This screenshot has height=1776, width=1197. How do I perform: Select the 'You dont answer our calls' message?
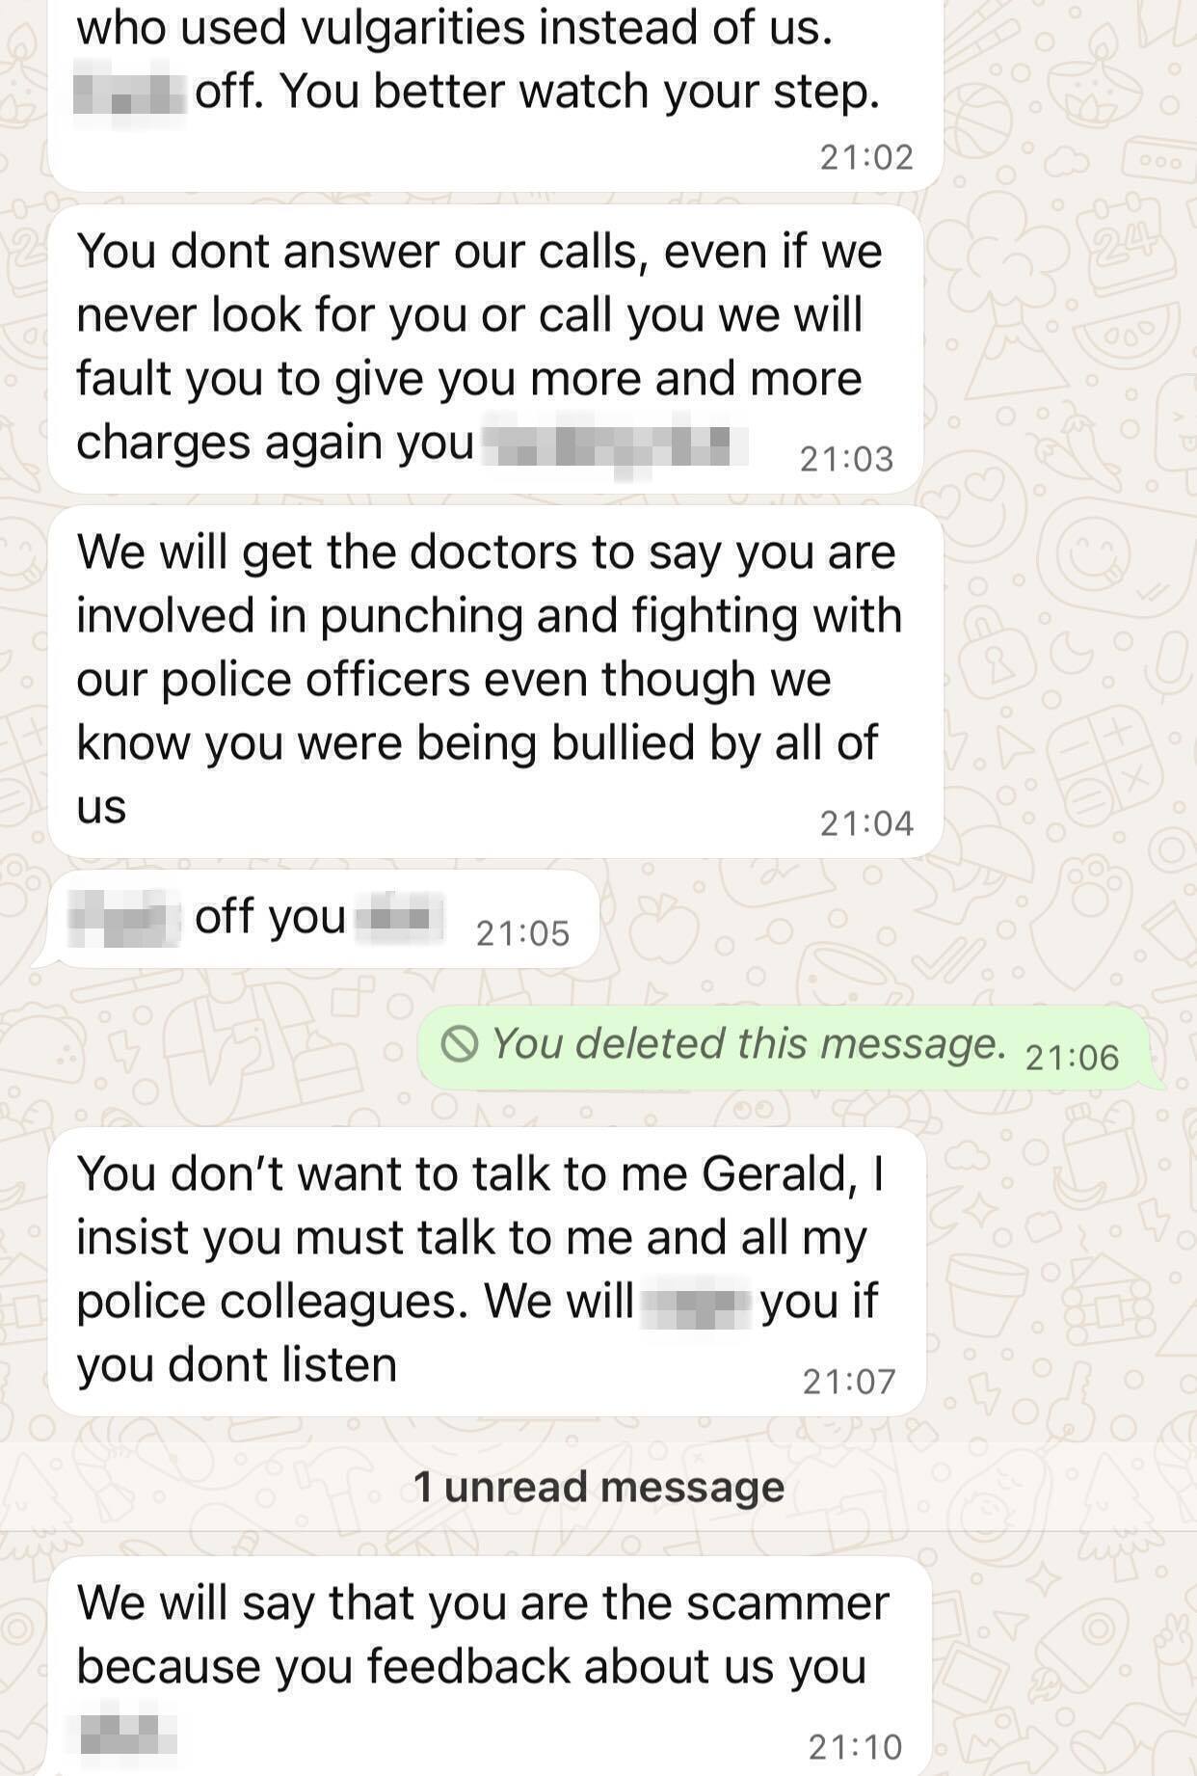(486, 349)
